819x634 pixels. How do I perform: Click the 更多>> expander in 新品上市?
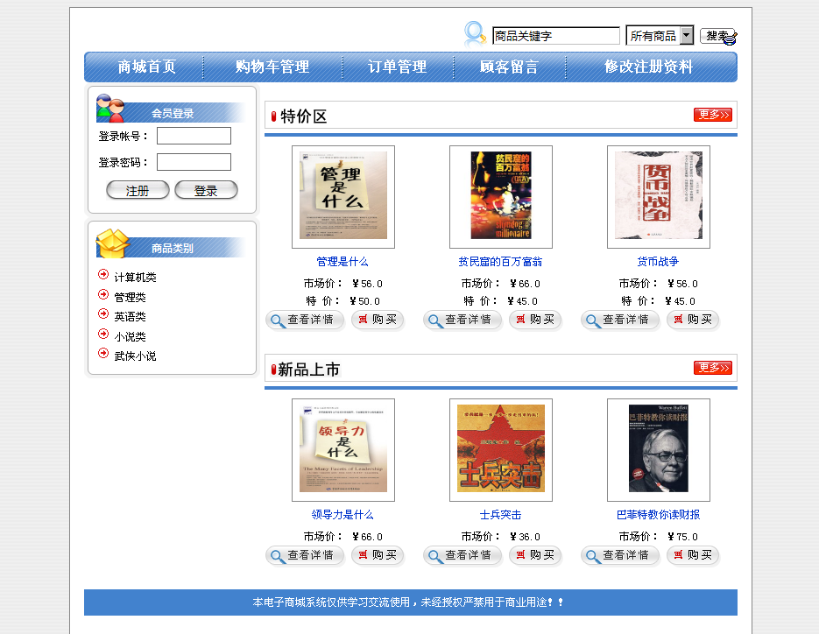tap(712, 368)
